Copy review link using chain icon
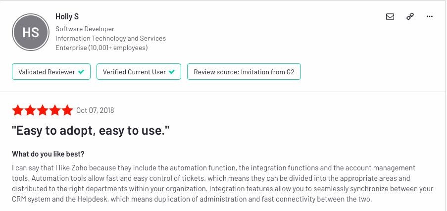 pyautogui.click(x=410, y=16)
